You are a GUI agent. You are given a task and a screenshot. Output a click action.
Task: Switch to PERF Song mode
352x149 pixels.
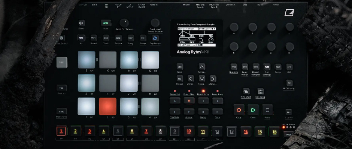click(131, 38)
